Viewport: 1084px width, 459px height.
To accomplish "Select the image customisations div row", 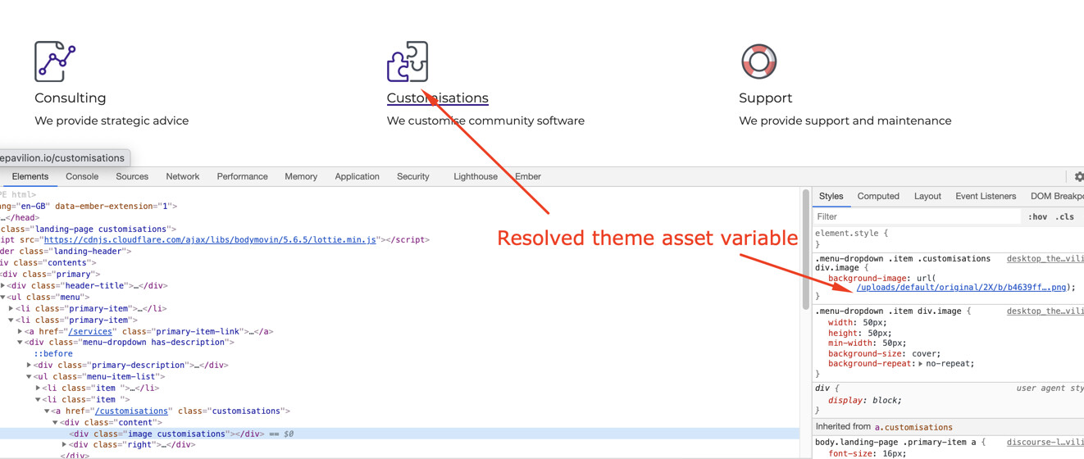I will tap(399, 434).
